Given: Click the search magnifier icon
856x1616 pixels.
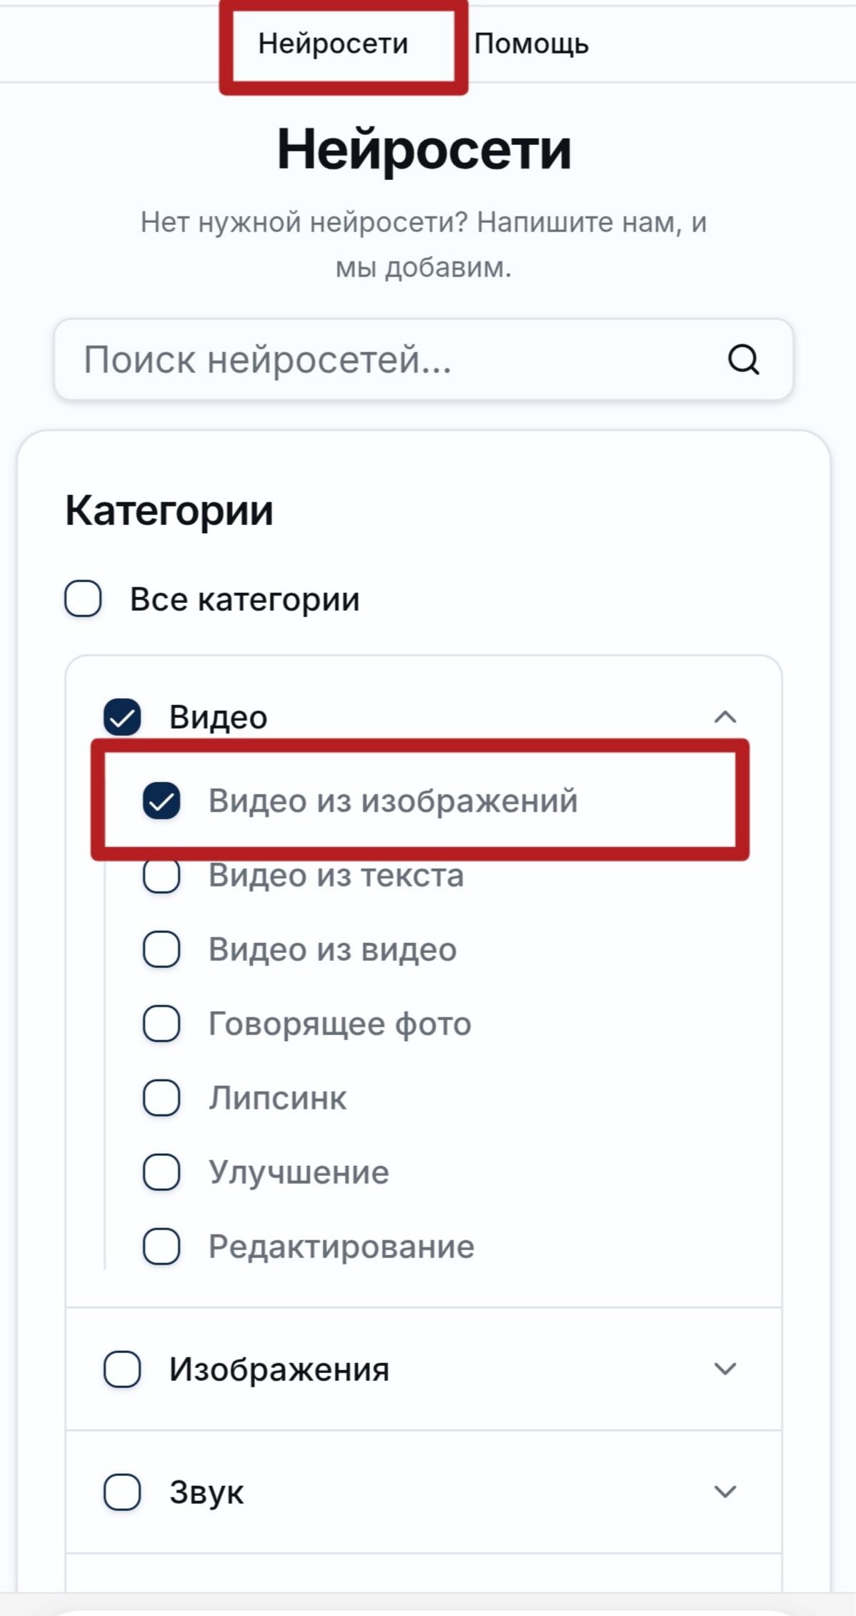Looking at the screenshot, I should pyautogui.click(x=743, y=359).
